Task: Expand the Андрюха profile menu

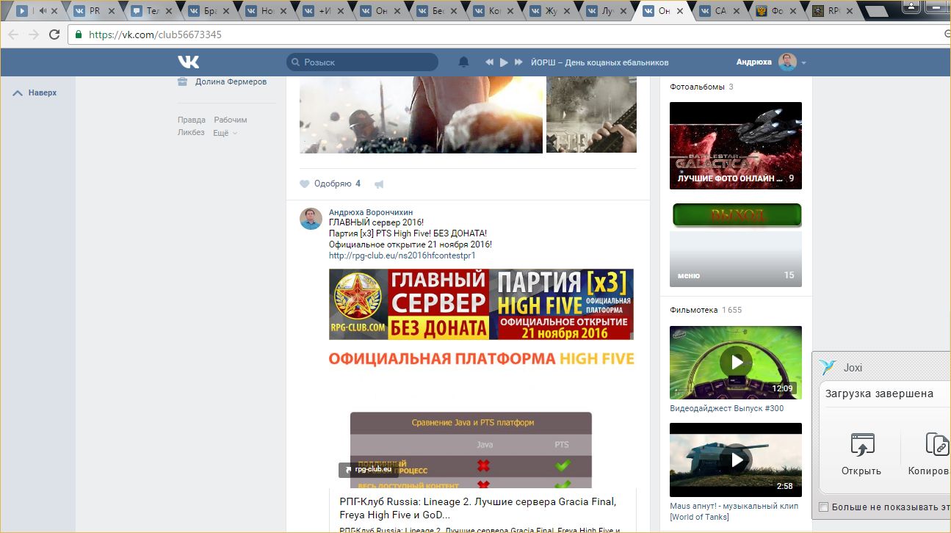Action: [803, 63]
